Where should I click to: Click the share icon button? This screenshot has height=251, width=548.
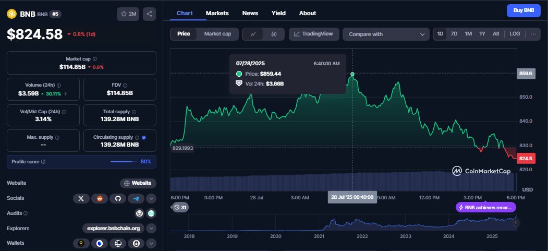point(149,14)
